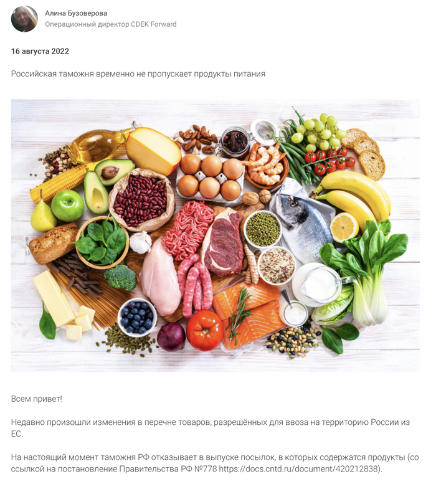Click the Всем привет! greeting text

tap(36, 399)
